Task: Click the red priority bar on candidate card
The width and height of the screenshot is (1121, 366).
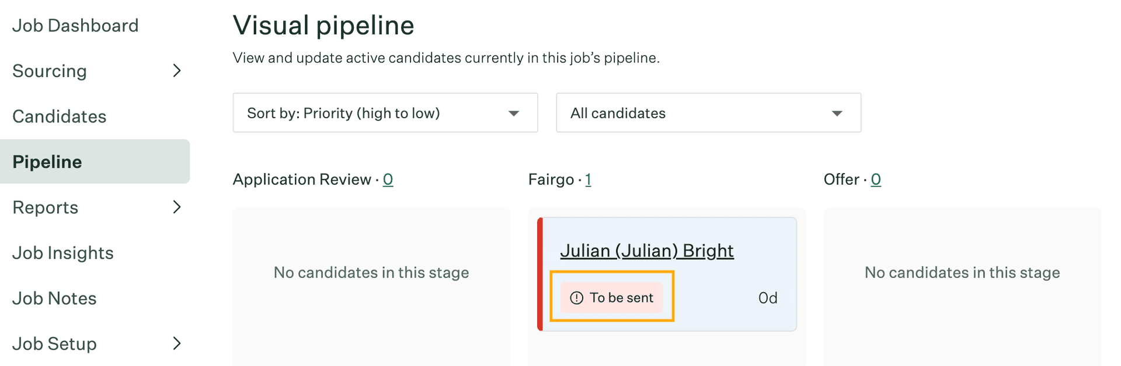Action: [x=540, y=274]
